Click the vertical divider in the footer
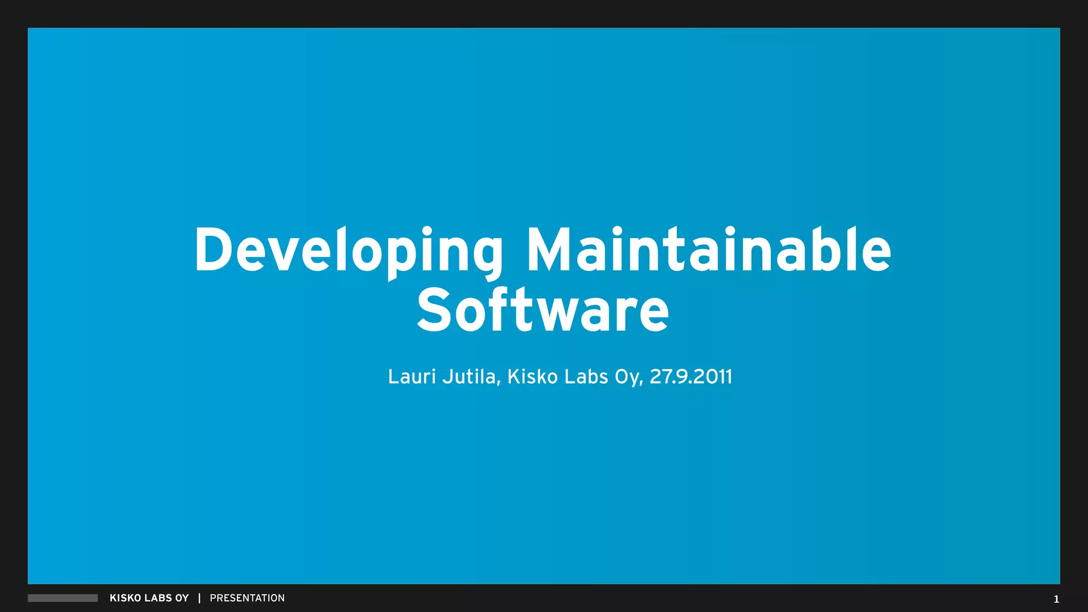1088x612 pixels. click(199, 598)
